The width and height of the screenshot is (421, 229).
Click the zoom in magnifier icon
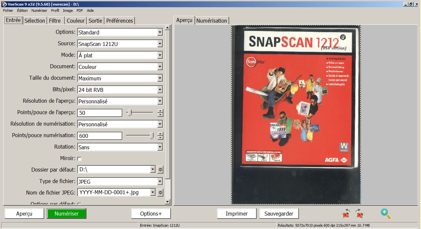pos(386,214)
